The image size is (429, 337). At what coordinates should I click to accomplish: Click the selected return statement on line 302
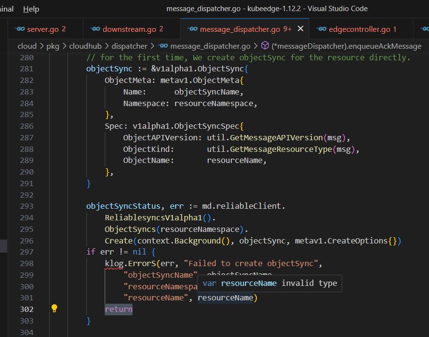click(x=118, y=309)
